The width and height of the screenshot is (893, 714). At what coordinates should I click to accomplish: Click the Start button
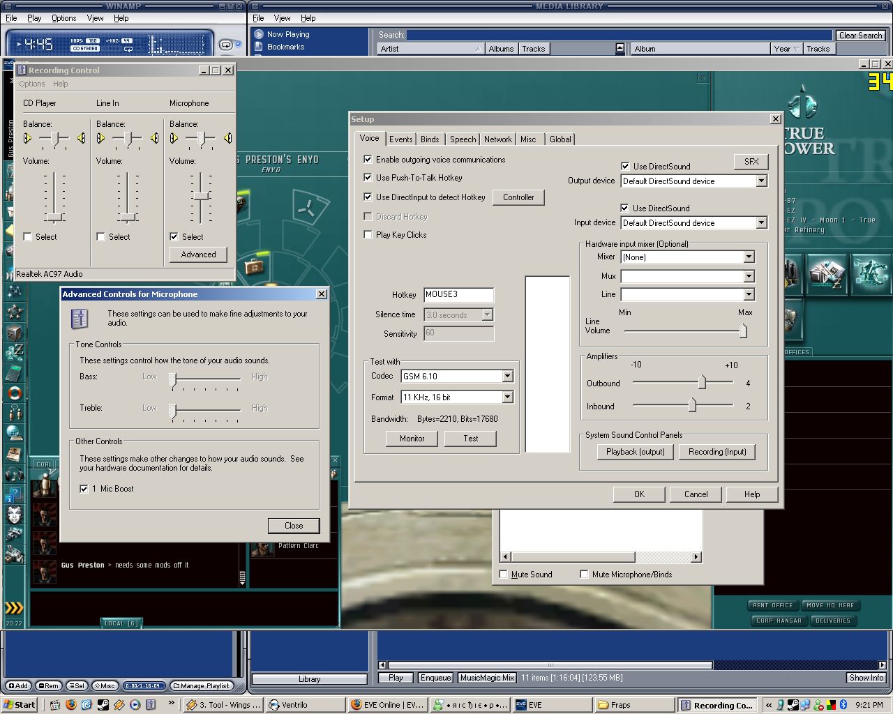[x=20, y=705]
